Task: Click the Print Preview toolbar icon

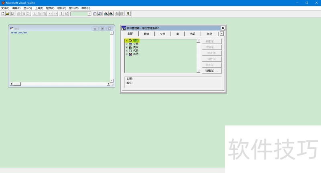Action: (24, 14)
